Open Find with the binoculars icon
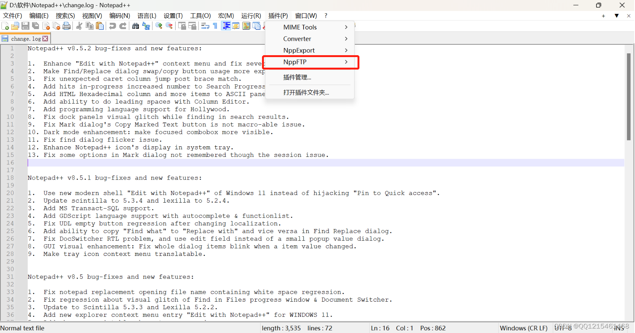Image resolution: width=635 pixels, height=333 pixels. coord(136,26)
